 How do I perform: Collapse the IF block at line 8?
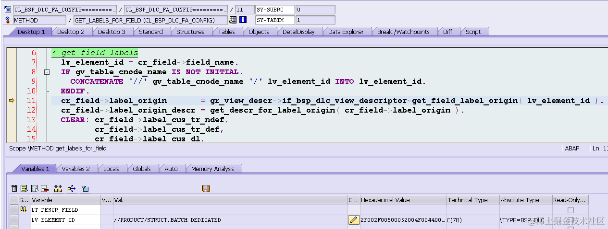coord(47,72)
